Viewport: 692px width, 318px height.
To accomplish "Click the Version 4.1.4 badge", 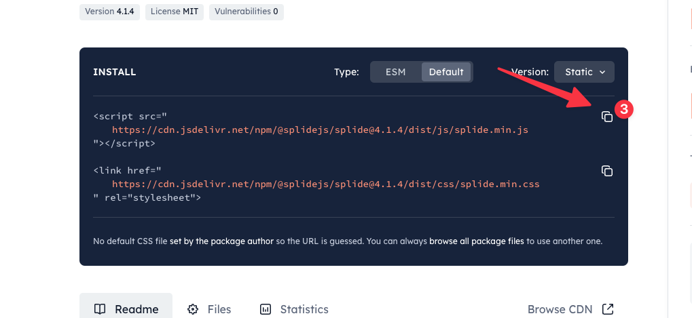I will point(109,12).
